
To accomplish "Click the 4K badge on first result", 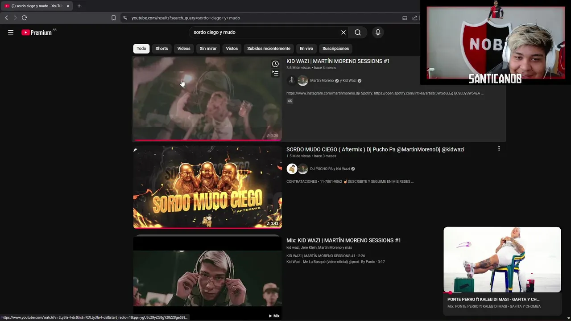I will [290, 101].
